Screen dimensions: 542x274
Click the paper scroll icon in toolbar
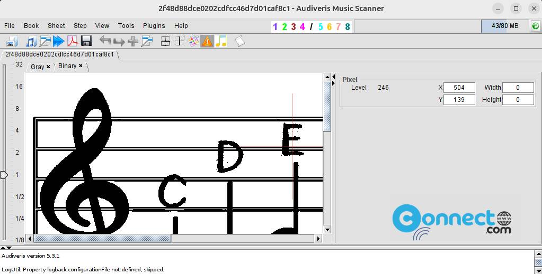pos(239,41)
